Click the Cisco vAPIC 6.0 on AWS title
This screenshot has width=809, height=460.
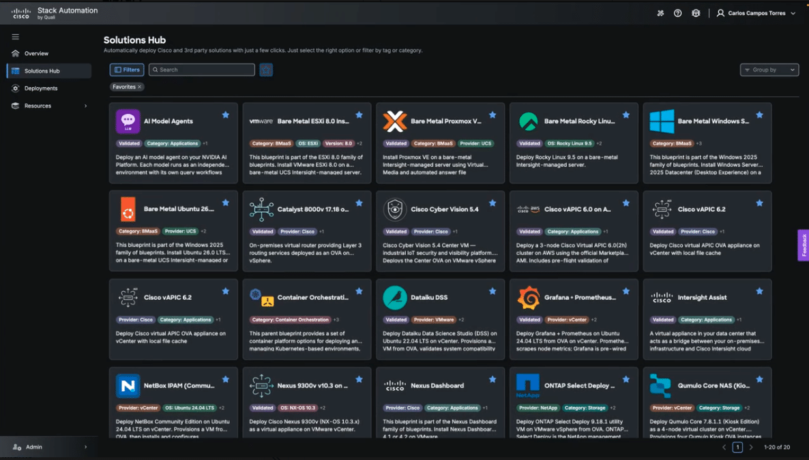(x=577, y=209)
